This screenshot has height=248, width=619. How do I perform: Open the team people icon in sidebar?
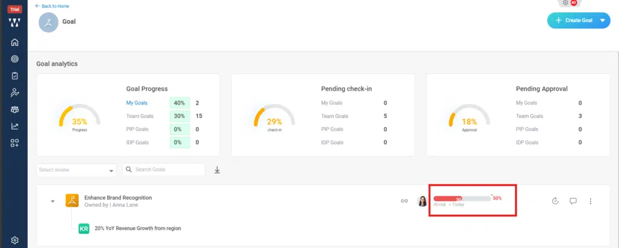coord(15,109)
